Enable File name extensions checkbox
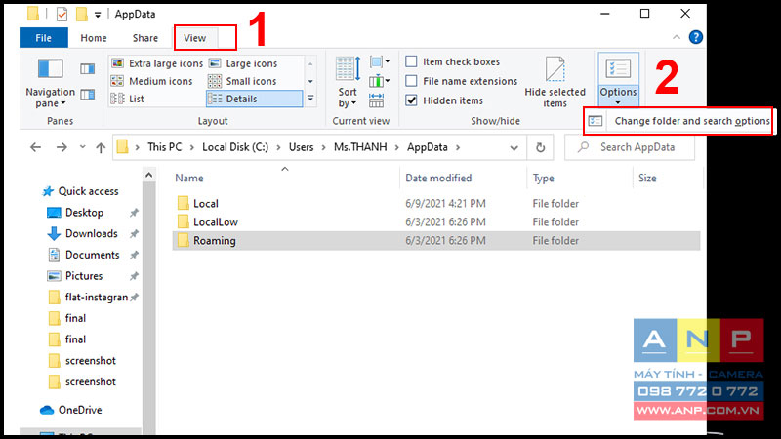 coord(411,81)
